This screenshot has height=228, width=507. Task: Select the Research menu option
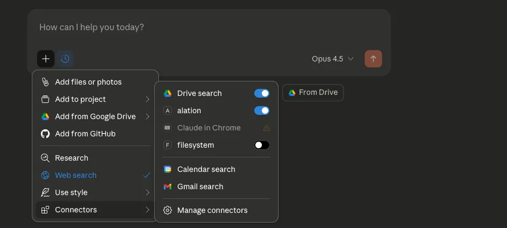(x=95, y=158)
